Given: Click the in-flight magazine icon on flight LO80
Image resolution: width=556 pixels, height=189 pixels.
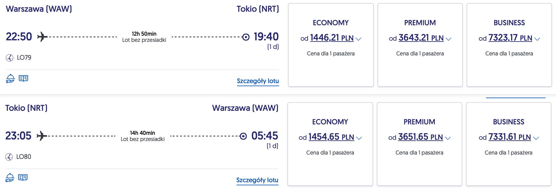Looking at the screenshot, I should coord(23,178).
